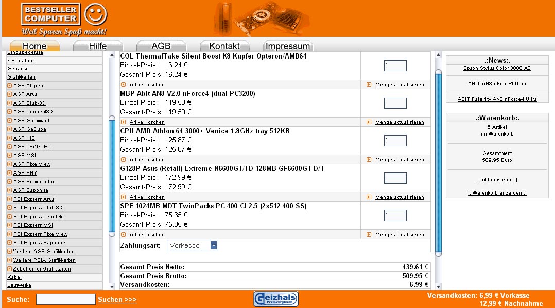The width and height of the screenshot is (555, 308).
Task: Click the arrow icon next to AGP AOpen
Action: tap(10, 85)
